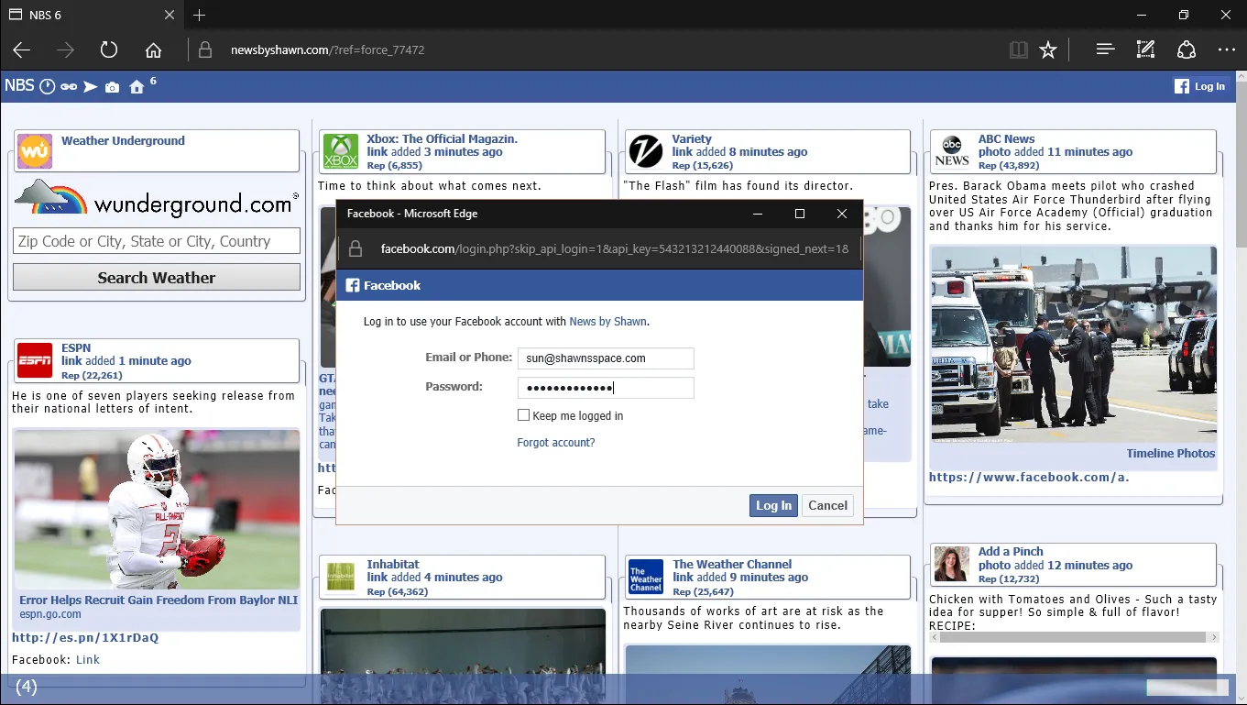Open Reading view in Edge
This screenshot has width=1247, height=705.
(1018, 50)
